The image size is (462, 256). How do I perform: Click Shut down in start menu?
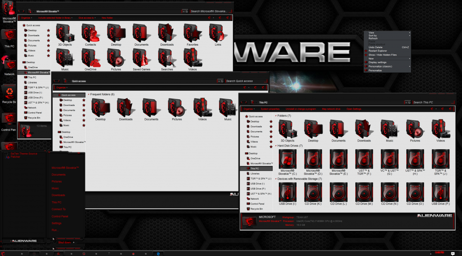click(x=64, y=243)
